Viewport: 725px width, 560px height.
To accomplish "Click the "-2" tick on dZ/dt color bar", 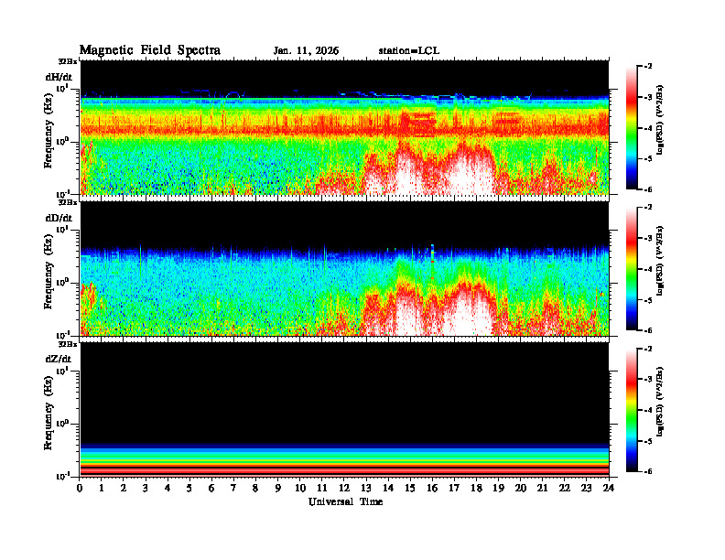I will click(x=648, y=349).
